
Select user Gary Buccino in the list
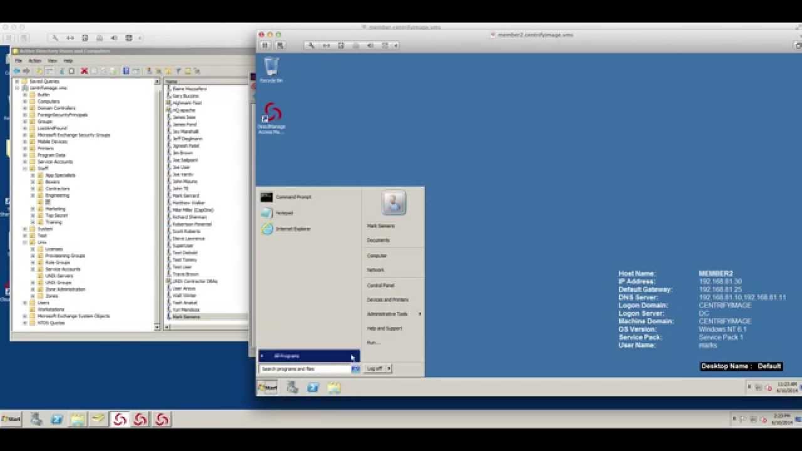[185, 96]
